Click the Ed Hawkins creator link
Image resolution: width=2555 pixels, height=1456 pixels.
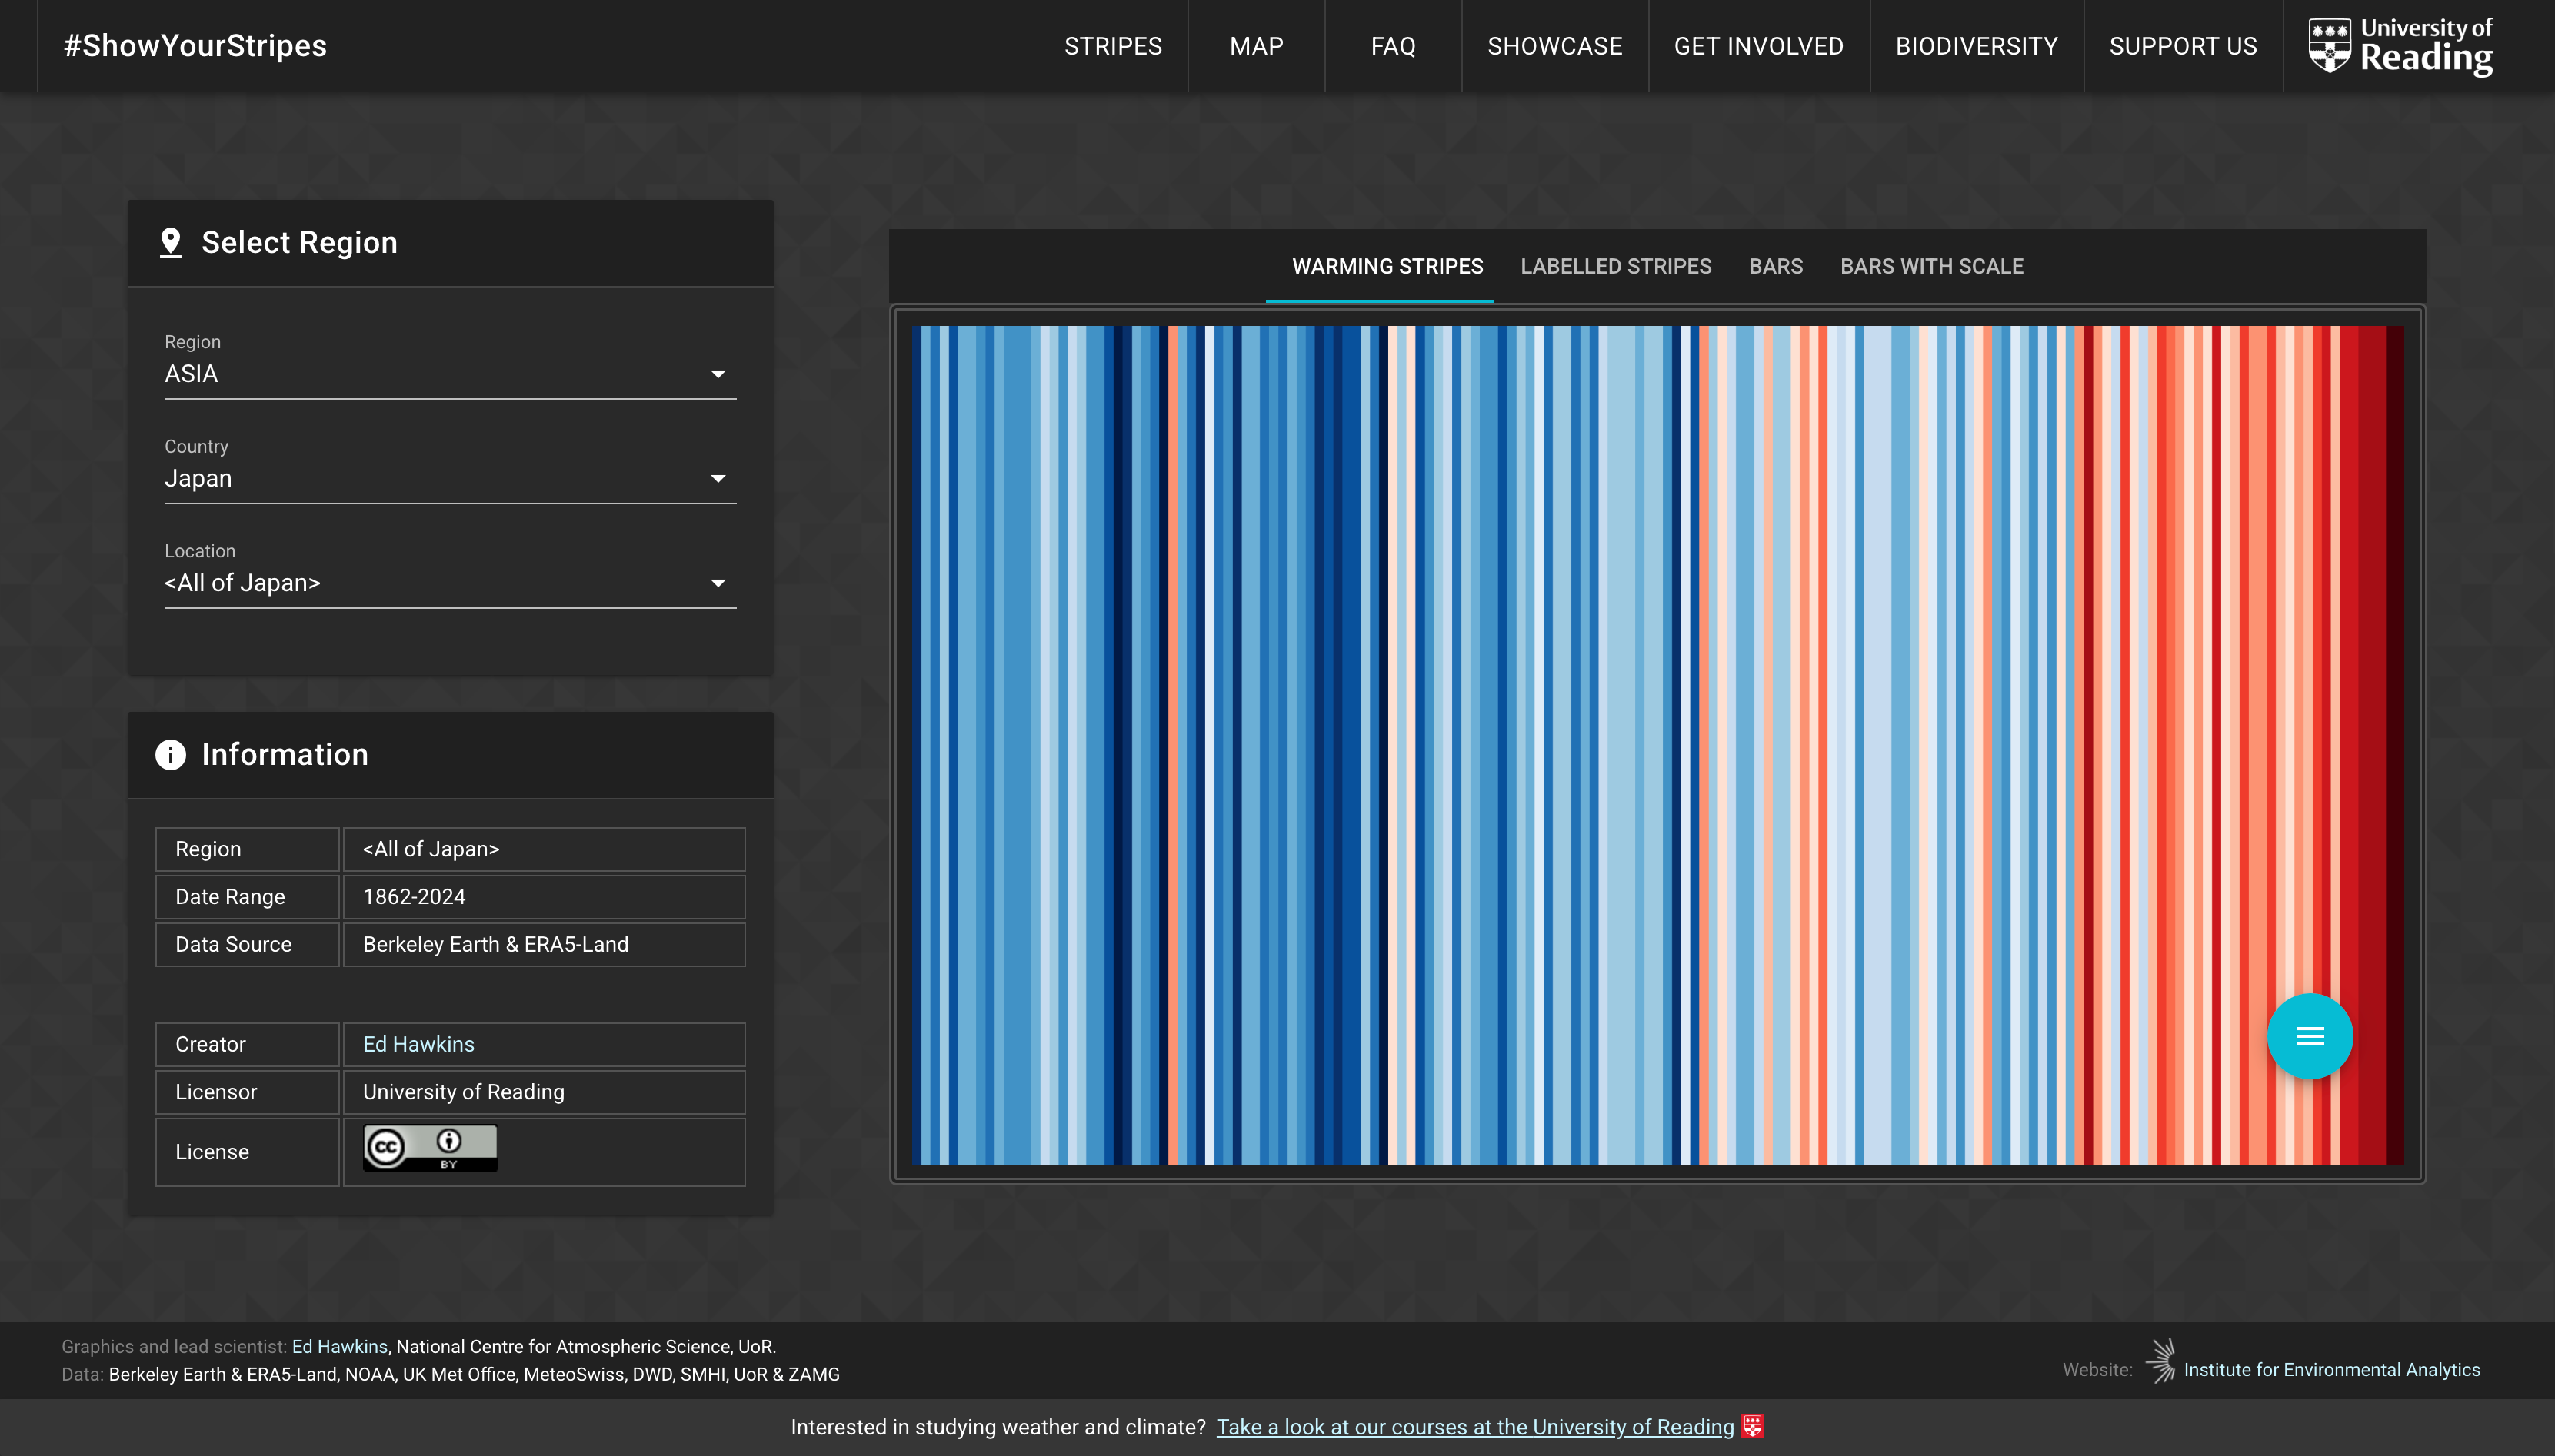(x=418, y=1044)
